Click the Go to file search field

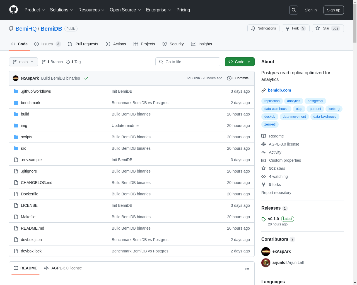188,62
